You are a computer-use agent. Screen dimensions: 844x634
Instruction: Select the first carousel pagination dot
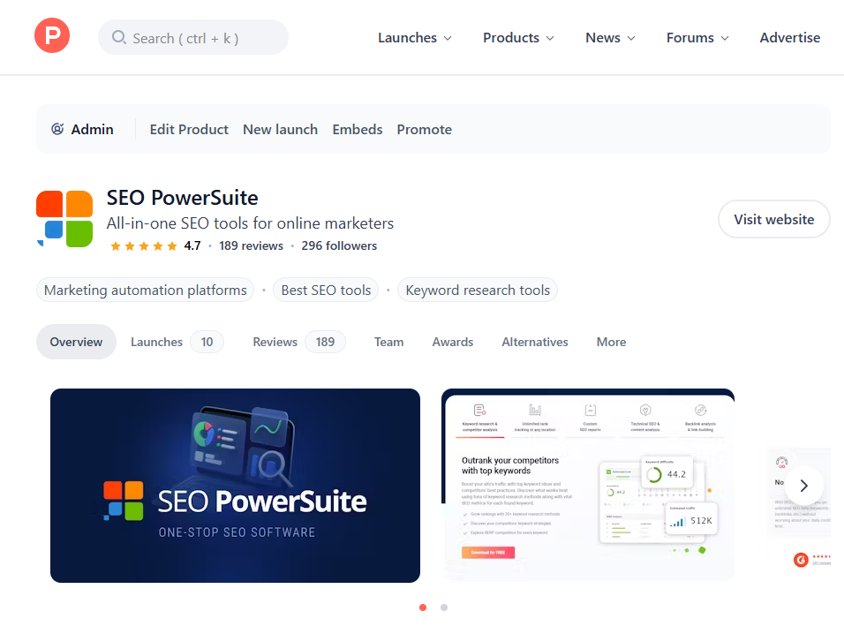[x=423, y=608]
